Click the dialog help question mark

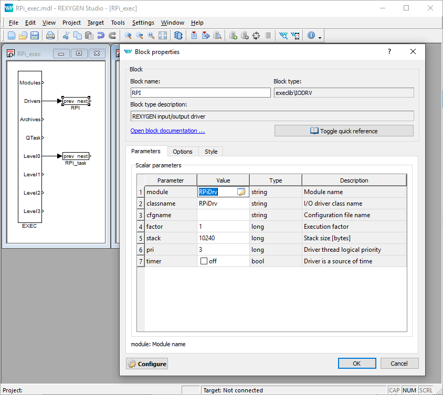pos(389,51)
